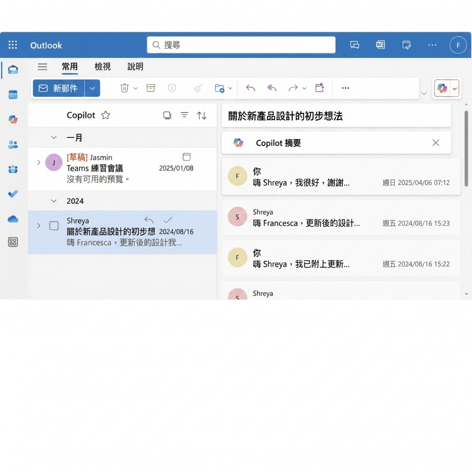The height and width of the screenshot is (472, 472).
Task: Switch to 常用 tab
Action: (70, 66)
